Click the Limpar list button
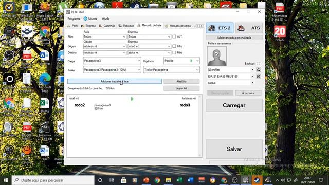329x185 pixels. pyautogui.click(x=181, y=88)
